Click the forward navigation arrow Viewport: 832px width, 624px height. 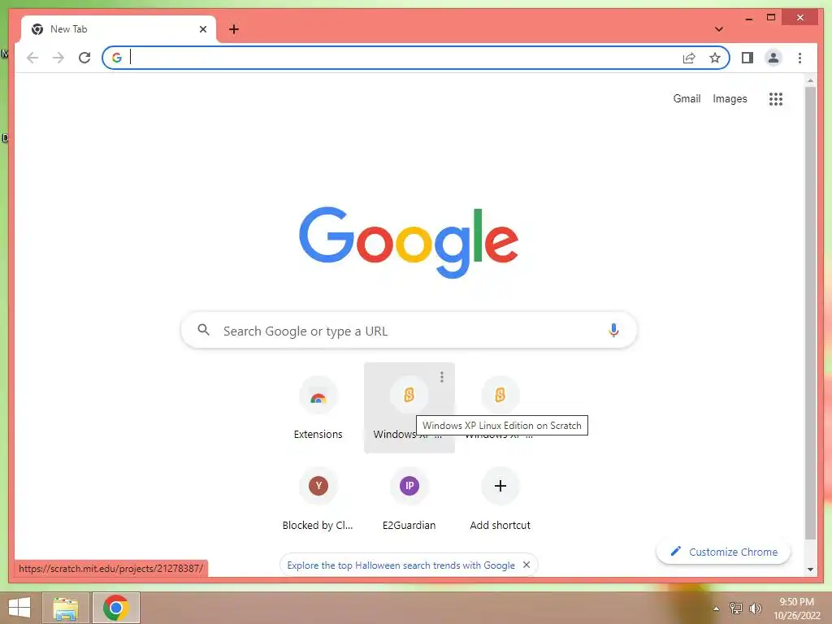coord(58,58)
